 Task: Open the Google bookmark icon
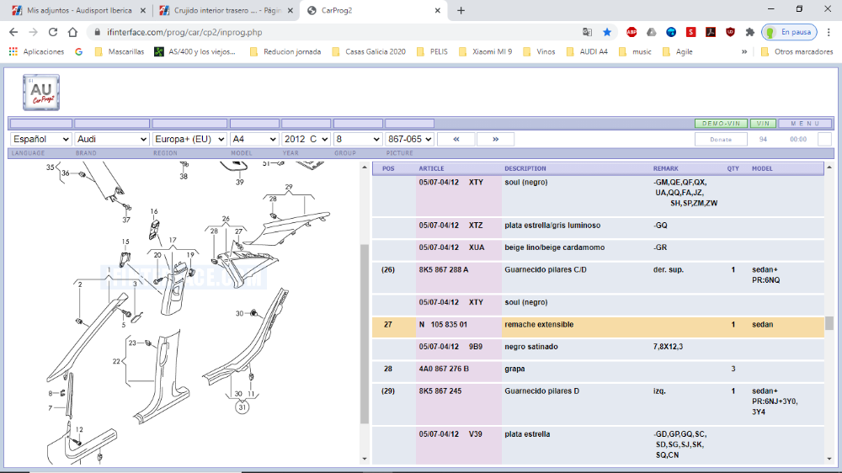point(79,51)
